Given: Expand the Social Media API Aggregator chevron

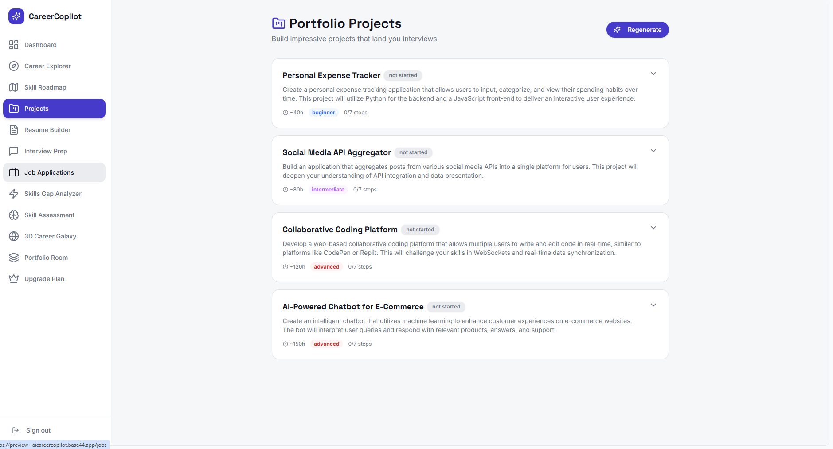Looking at the screenshot, I should pos(653,151).
